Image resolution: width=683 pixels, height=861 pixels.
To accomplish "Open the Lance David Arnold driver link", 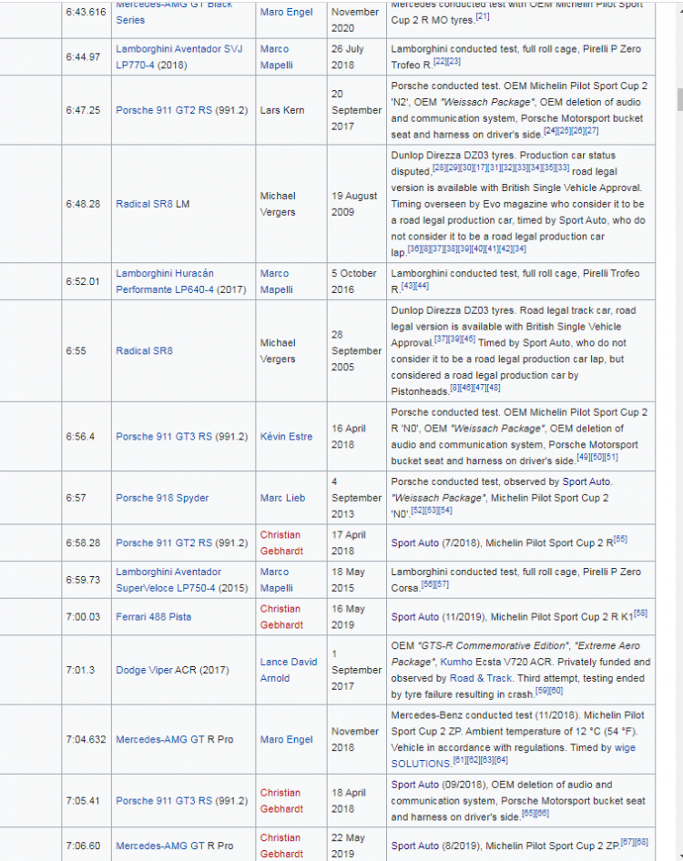I will point(289,670).
